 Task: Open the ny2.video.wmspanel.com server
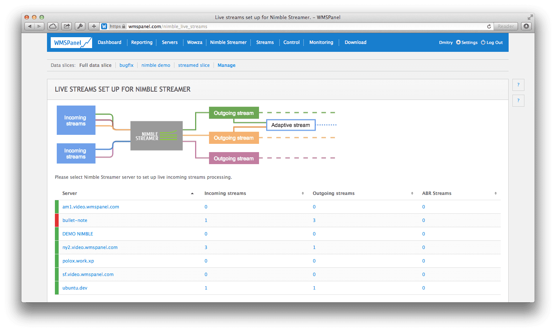click(x=90, y=247)
